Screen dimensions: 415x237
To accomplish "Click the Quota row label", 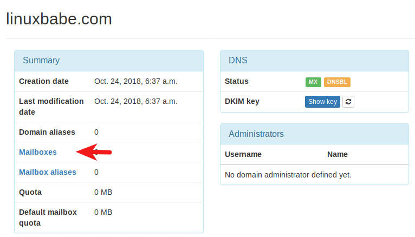I will (x=30, y=192).
